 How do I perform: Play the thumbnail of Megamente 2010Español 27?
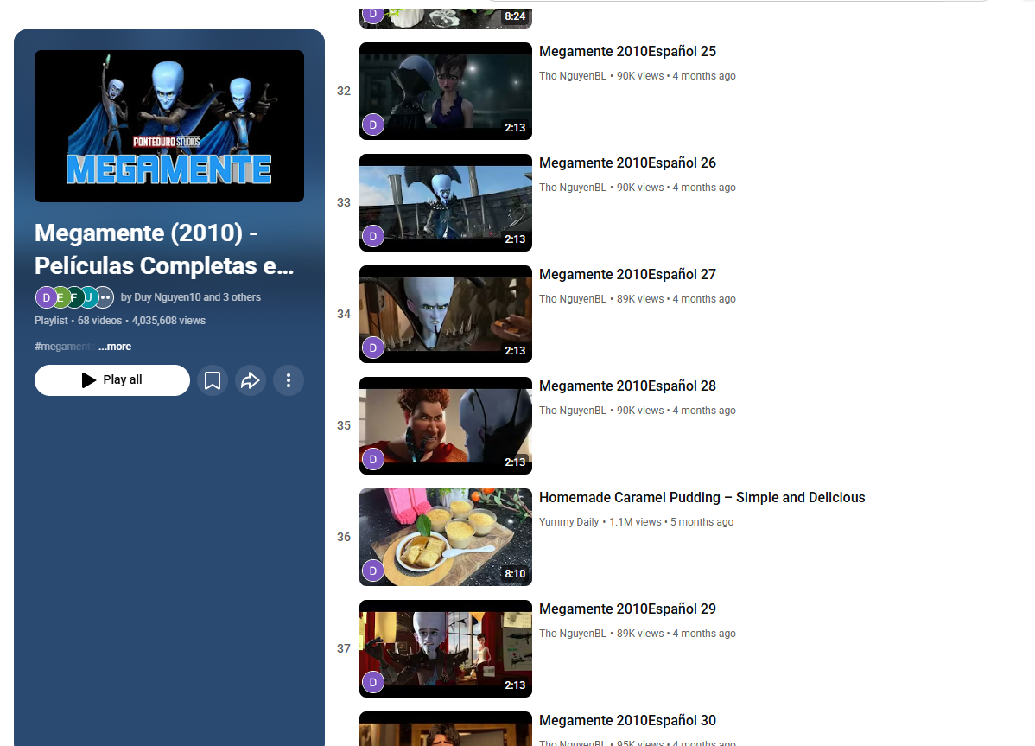tap(446, 315)
